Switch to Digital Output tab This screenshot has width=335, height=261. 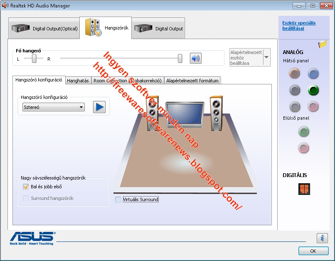pyautogui.click(x=158, y=28)
